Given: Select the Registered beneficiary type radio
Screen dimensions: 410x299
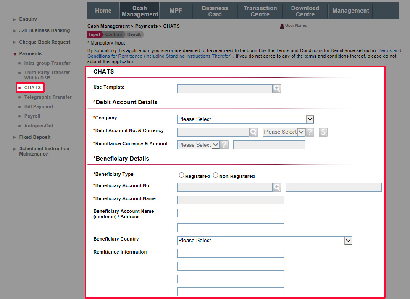Looking at the screenshot, I should (181, 175).
